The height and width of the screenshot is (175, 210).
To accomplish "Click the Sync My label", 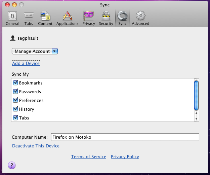I will [x=20, y=74].
